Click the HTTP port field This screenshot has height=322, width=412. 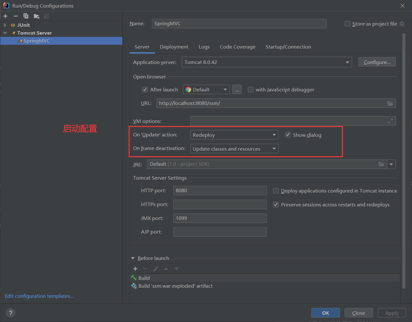click(x=220, y=191)
